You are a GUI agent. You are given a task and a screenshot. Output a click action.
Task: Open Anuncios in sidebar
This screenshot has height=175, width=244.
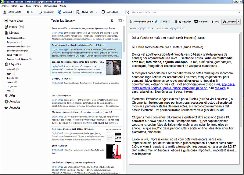pos(13,108)
